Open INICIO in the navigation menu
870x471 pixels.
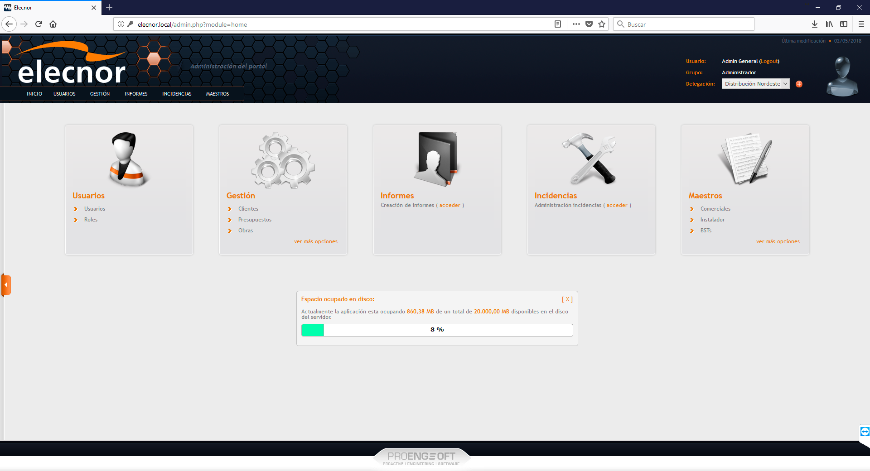point(34,94)
